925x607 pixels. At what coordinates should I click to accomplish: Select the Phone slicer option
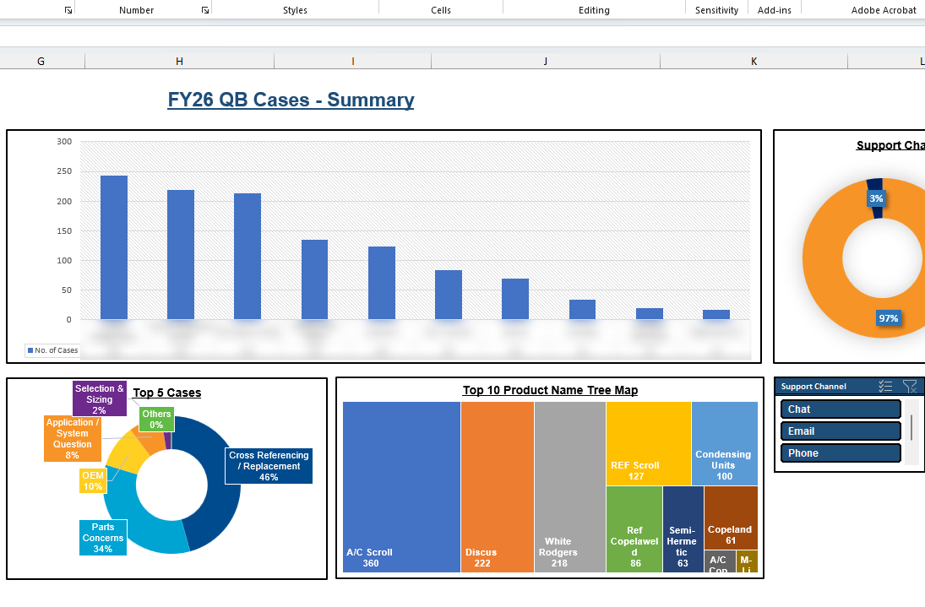pos(841,453)
